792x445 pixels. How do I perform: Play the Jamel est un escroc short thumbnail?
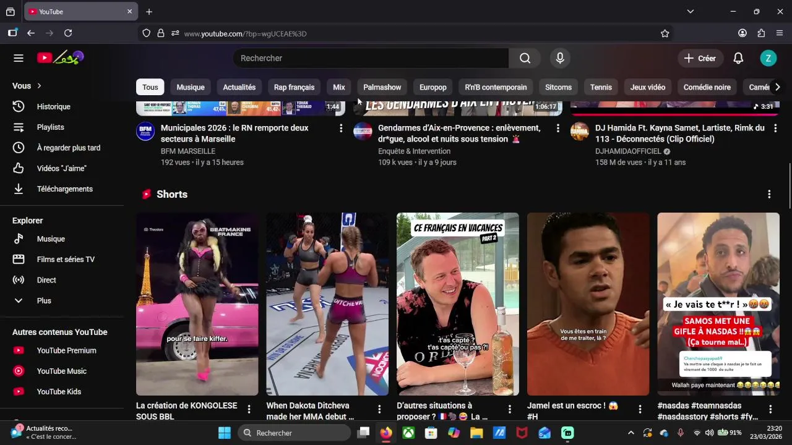coord(588,304)
